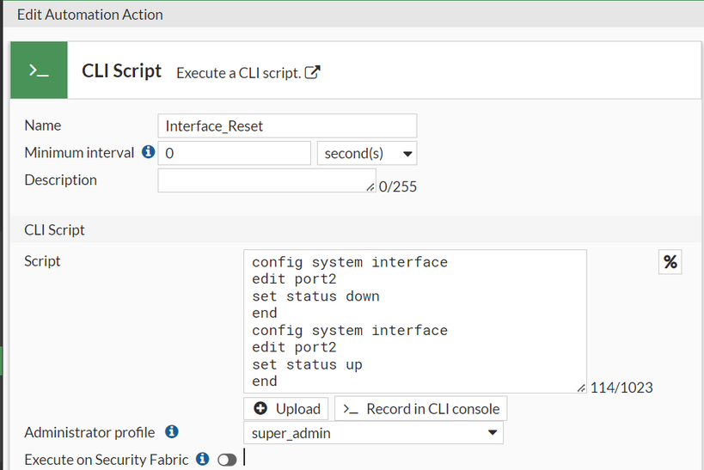Click the Minimum interval number field
704x470 pixels.
234,153
